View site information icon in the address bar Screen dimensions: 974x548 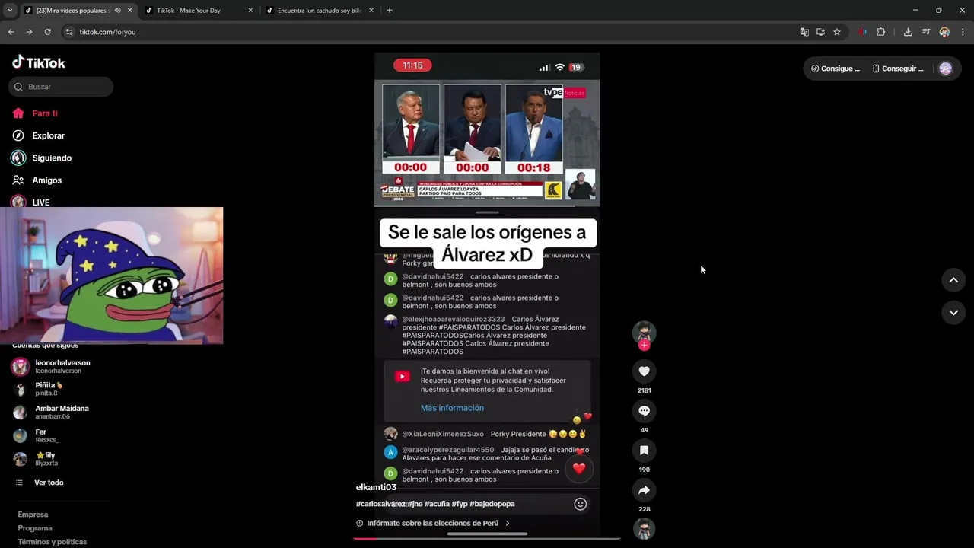click(x=69, y=32)
